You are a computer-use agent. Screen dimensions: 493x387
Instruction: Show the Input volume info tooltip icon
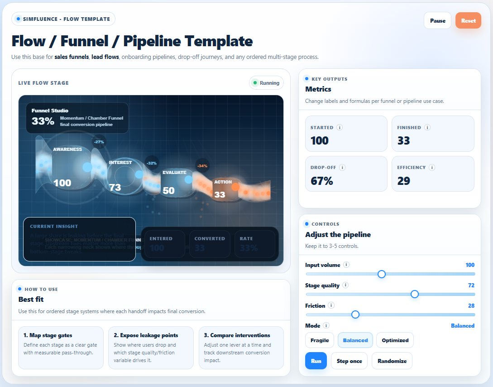point(346,265)
